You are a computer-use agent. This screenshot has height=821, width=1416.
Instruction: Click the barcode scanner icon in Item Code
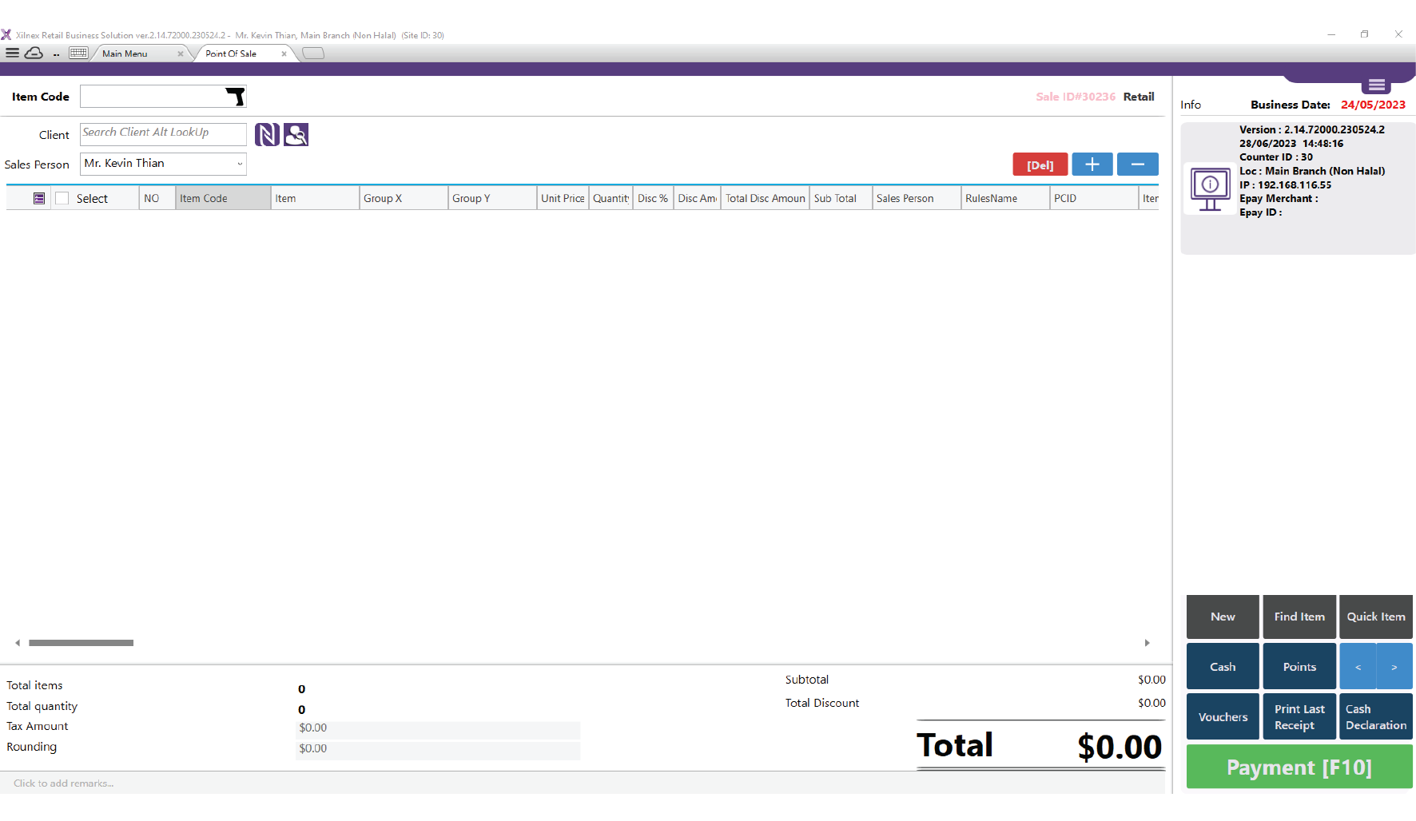pos(235,97)
